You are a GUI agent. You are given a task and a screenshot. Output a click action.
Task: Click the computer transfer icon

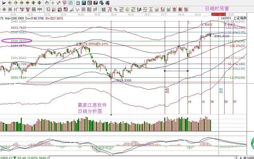[x=107, y=3]
